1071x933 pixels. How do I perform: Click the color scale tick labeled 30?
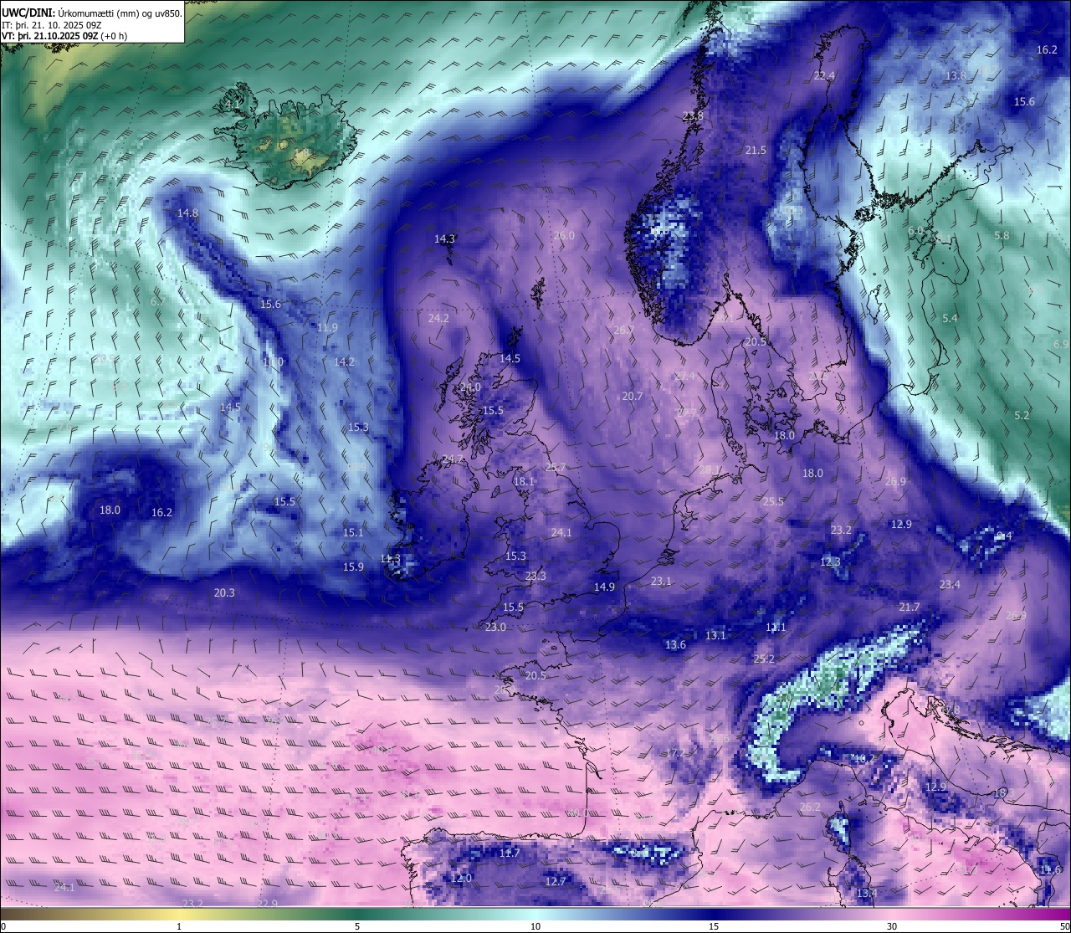[892, 926]
